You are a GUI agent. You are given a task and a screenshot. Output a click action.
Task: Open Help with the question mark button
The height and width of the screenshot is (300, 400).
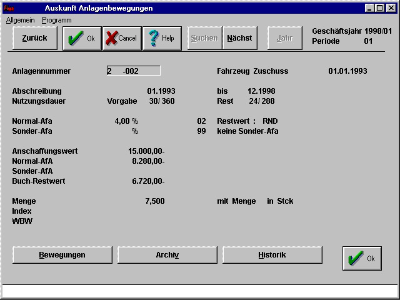click(x=162, y=38)
